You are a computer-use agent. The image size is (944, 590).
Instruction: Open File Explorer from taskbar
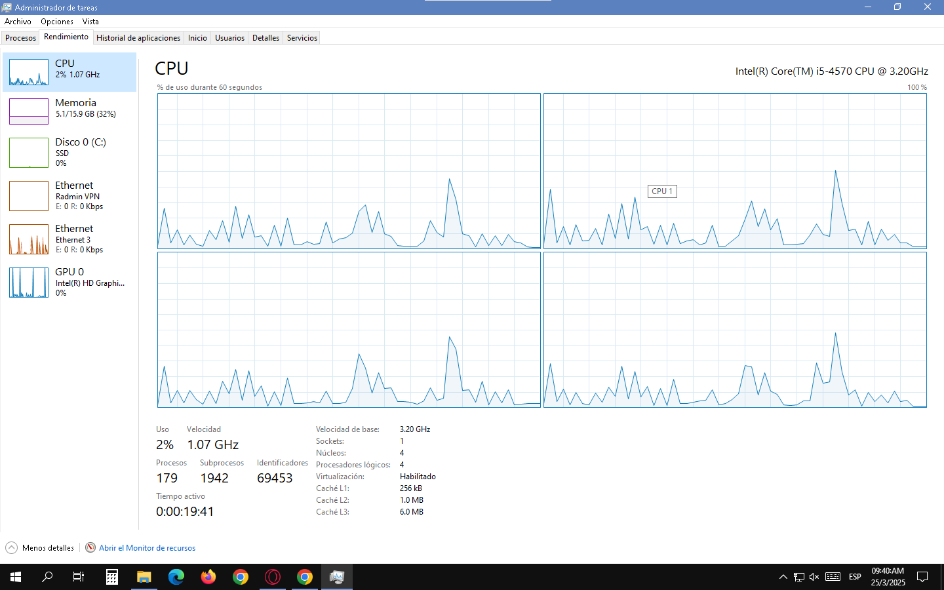point(144,577)
